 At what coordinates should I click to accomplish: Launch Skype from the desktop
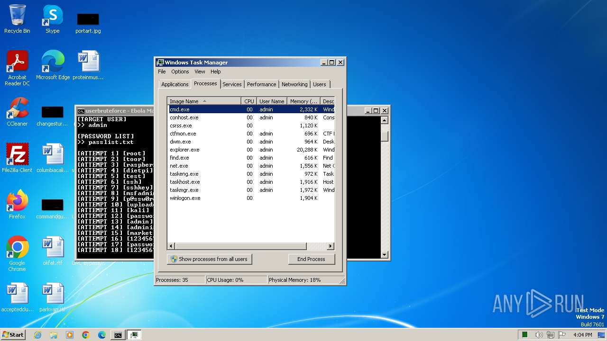point(53,19)
